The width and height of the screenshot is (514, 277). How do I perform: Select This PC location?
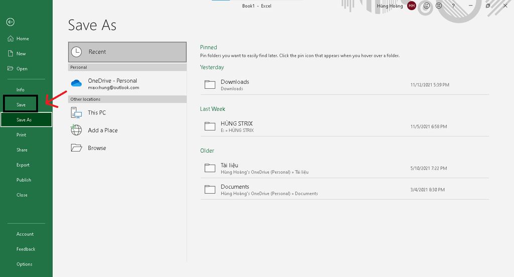96,113
